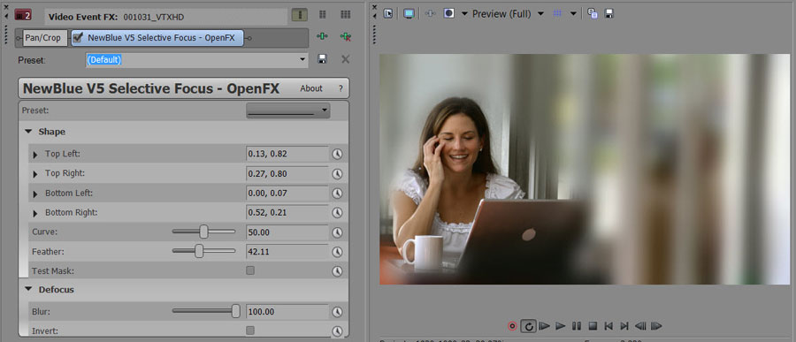Image resolution: width=796 pixels, height=342 pixels.
Task: Click the video preview image
Action: click(585, 169)
